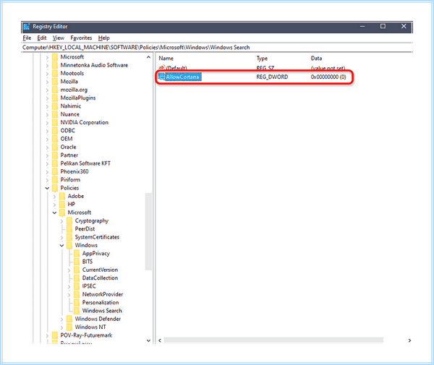Viewport: 434px width, 365px height.
Task: Click the values pane horizontal scrollbar thumb
Action: (x=273, y=340)
